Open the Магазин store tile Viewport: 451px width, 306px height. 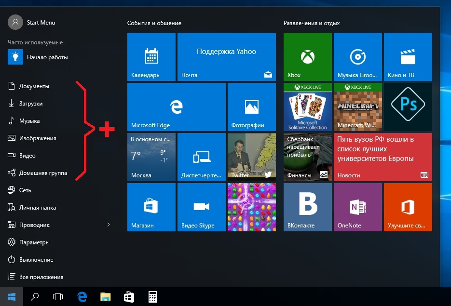click(x=151, y=207)
